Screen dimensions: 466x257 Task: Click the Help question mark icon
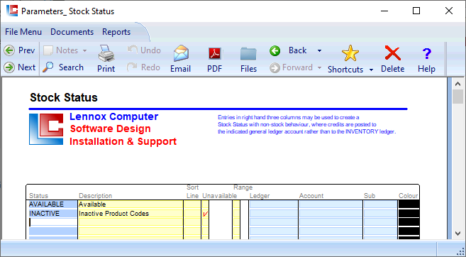pos(426,54)
